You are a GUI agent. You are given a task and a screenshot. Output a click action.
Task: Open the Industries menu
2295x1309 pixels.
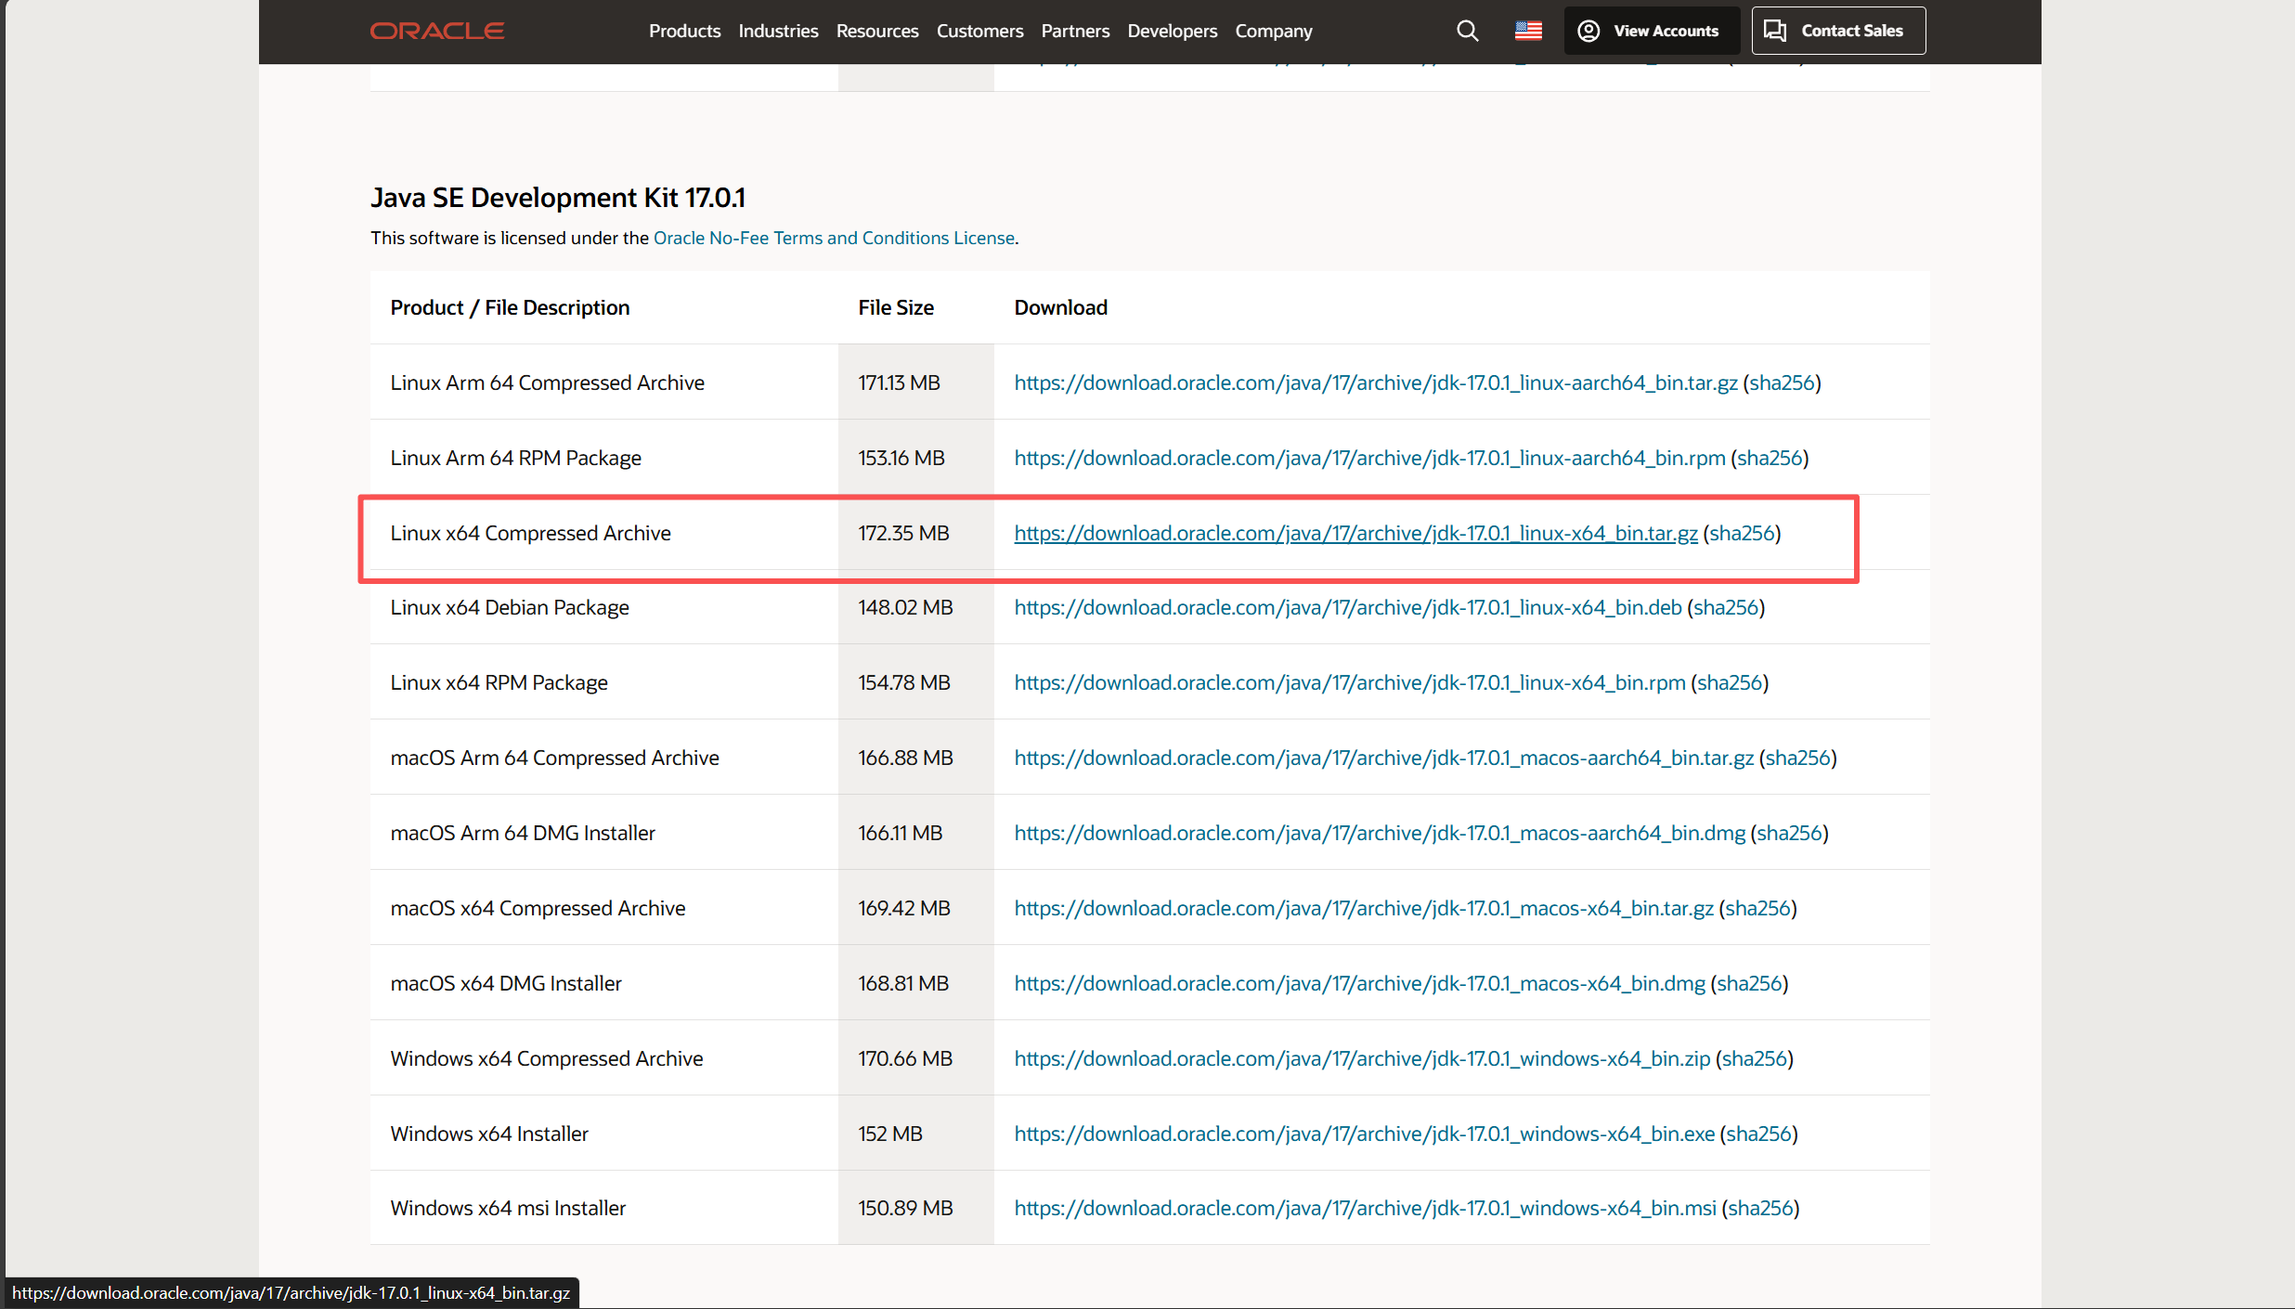[778, 31]
